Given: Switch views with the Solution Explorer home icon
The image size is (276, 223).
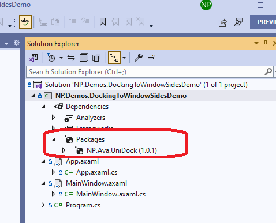Looking at the screenshot, I should 33,58.
